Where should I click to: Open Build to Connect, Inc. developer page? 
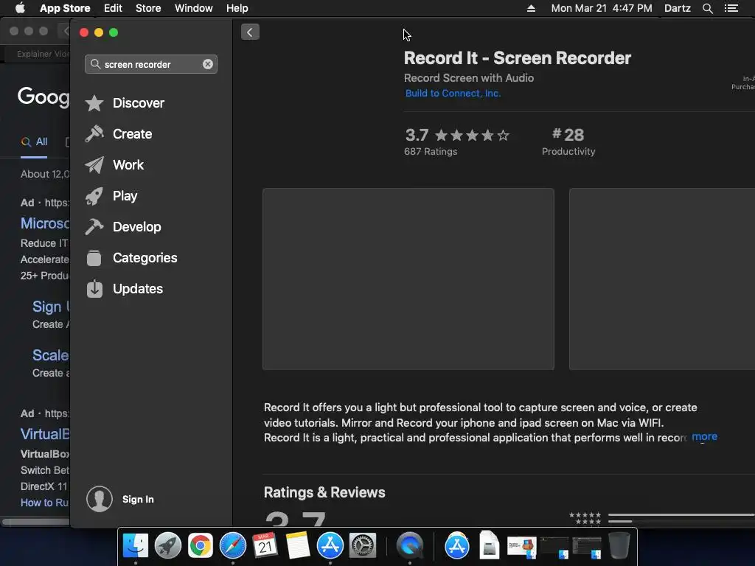[x=453, y=94]
